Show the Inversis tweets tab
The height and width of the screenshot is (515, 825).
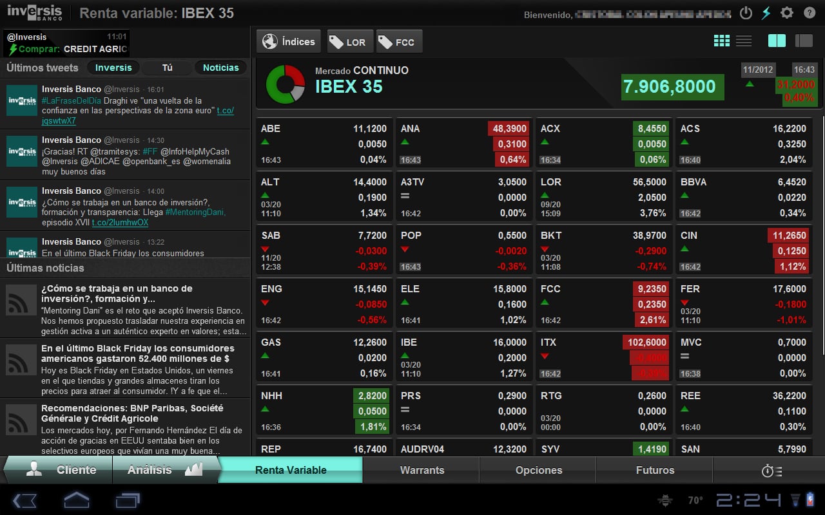[x=113, y=68]
